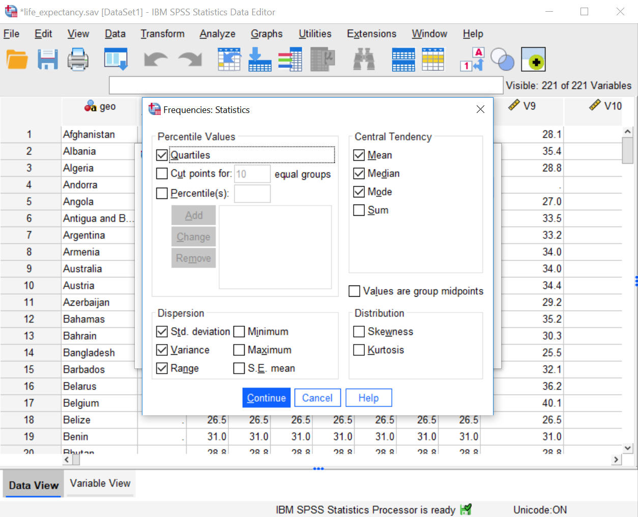Click the cell editor bar above the grid
This screenshot has height=517, width=638.
[306, 85]
